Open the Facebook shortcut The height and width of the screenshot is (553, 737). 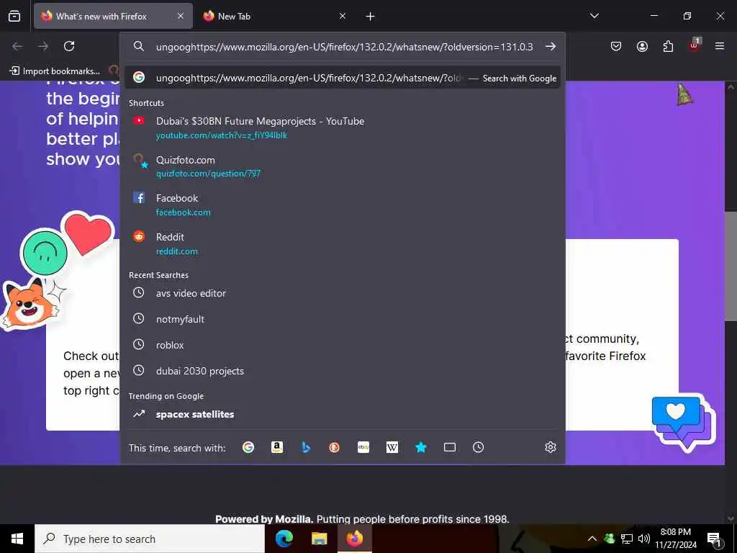[x=343, y=204]
